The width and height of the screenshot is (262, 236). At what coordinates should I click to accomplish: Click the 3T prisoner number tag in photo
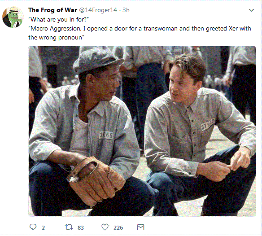coord(207,125)
